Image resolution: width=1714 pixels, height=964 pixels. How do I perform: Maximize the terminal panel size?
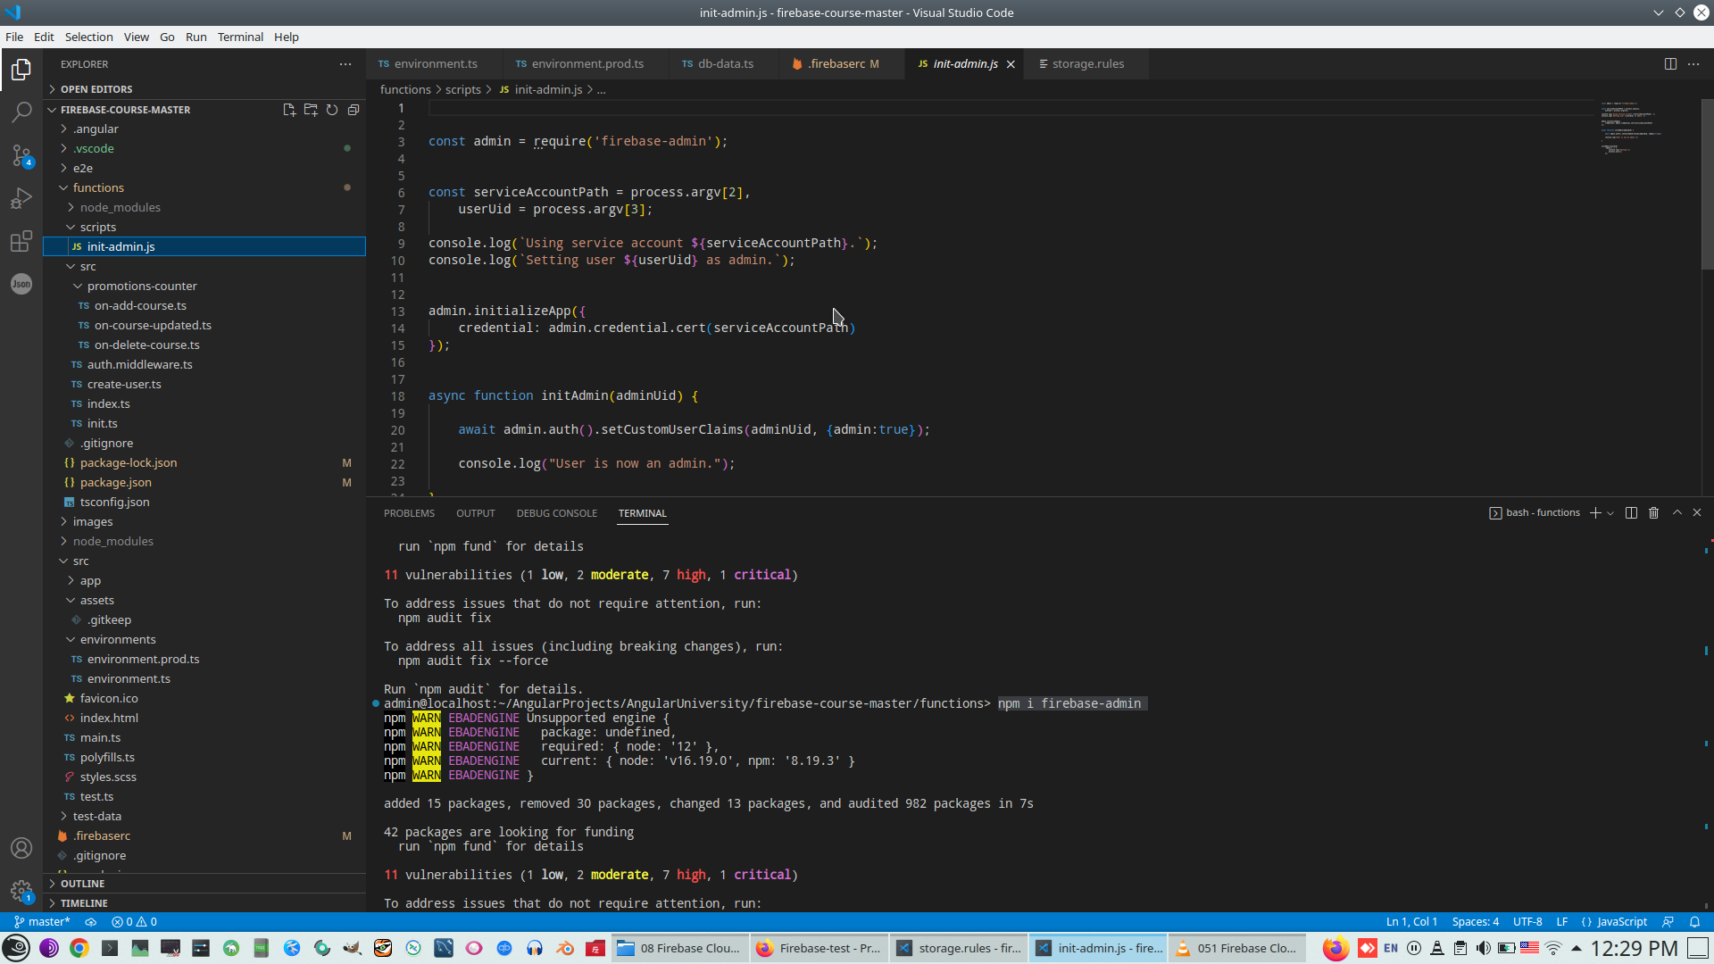1677,513
